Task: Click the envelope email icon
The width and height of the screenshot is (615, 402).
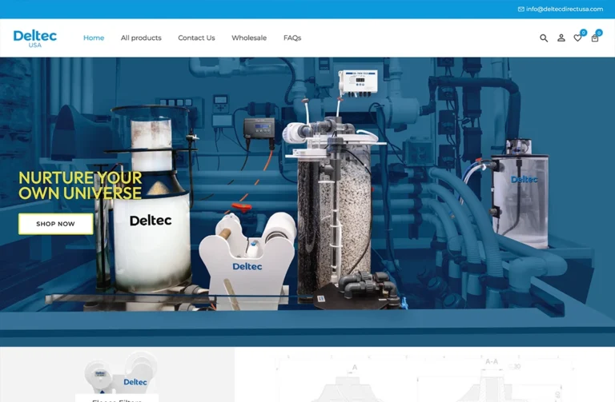Action: point(521,9)
